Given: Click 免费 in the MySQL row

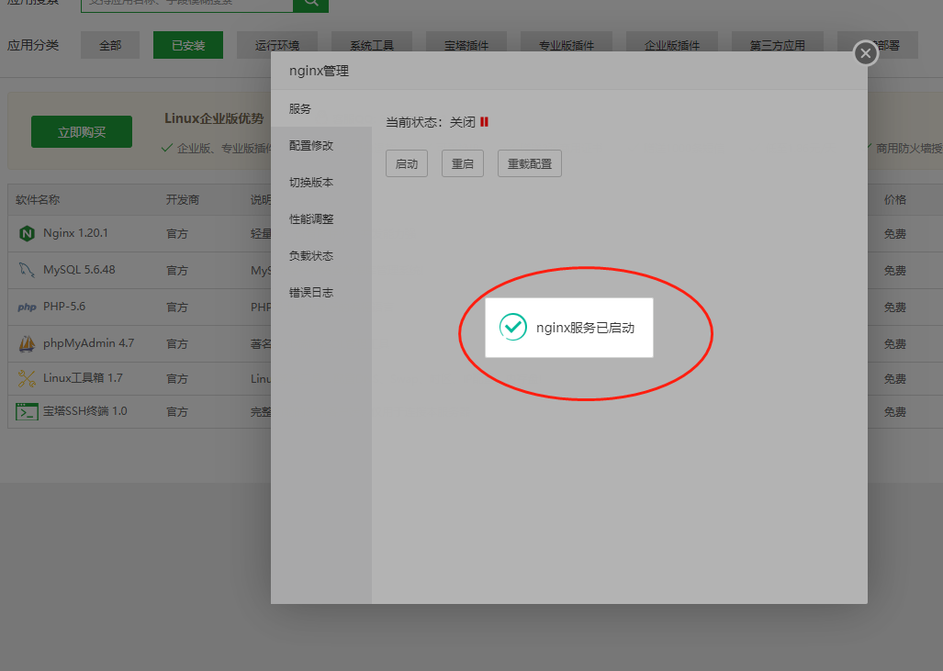Looking at the screenshot, I should [x=895, y=271].
